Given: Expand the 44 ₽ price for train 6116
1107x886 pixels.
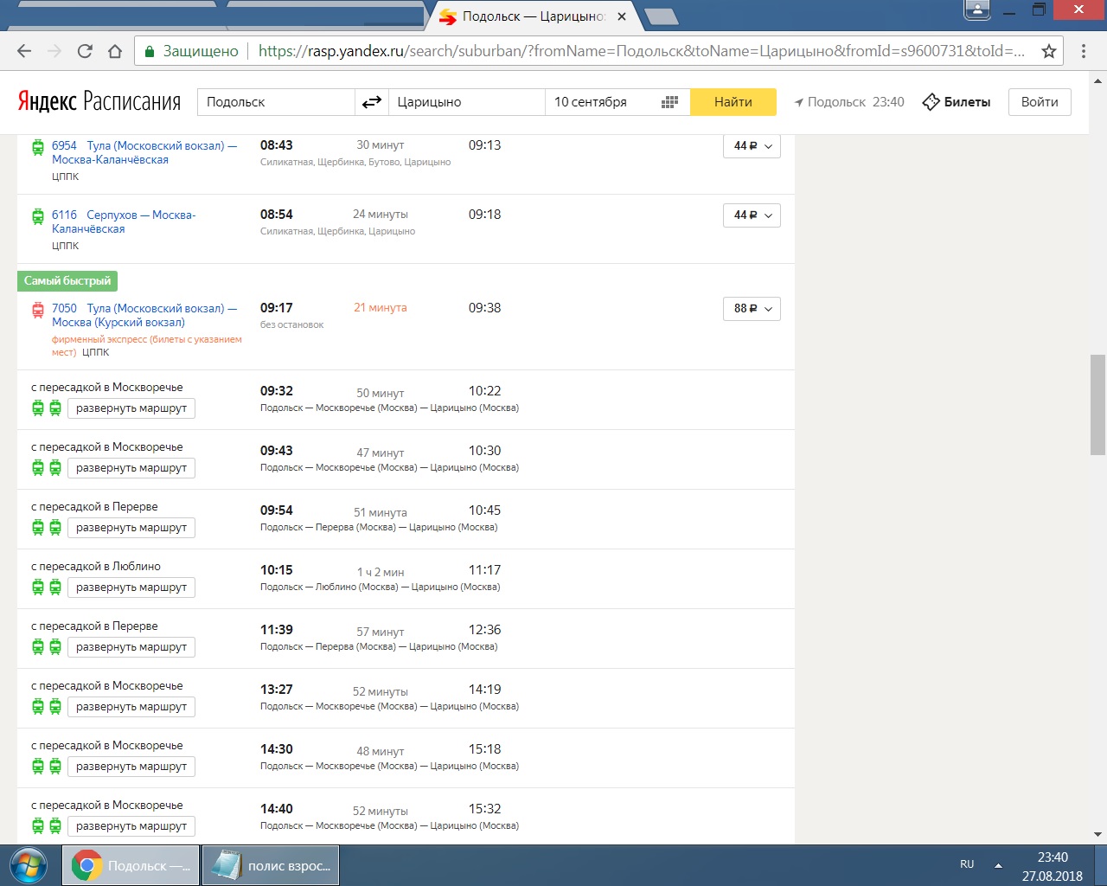Looking at the screenshot, I should coord(752,215).
